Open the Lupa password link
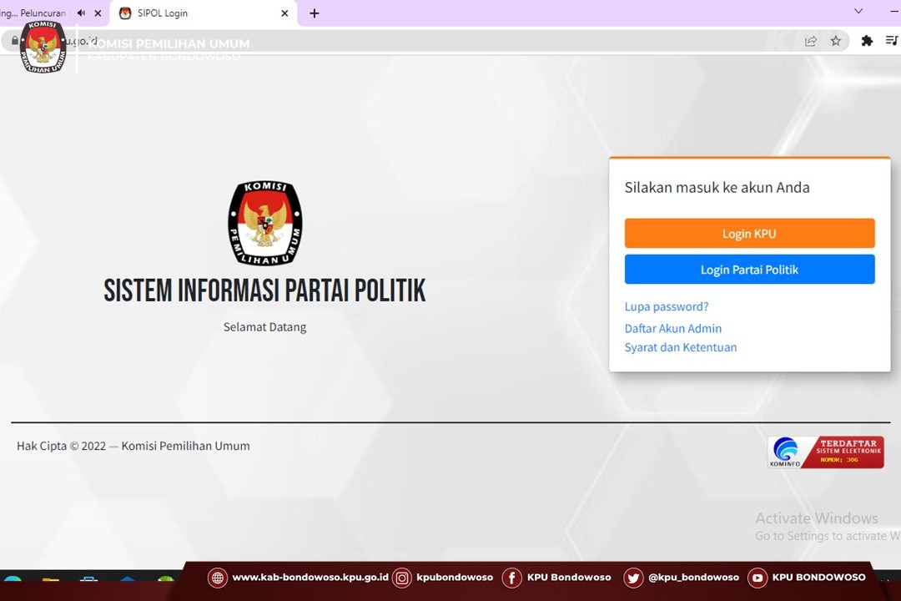Viewport: 901px width, 601px height. click(x=667, y=306)
